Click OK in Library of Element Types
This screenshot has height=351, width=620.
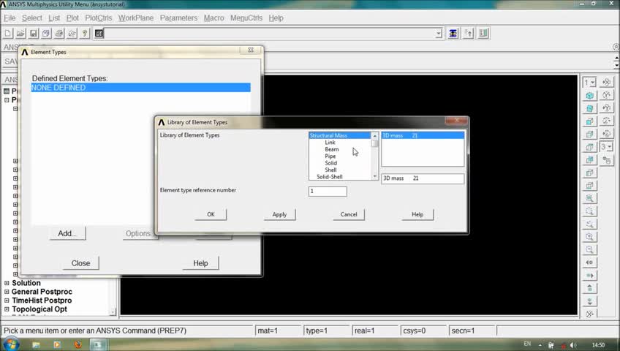(x=211, y=214)
